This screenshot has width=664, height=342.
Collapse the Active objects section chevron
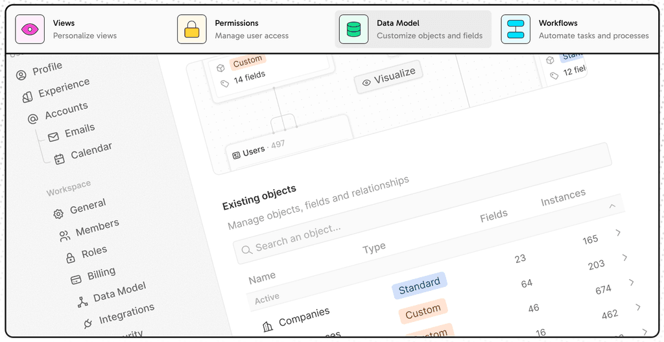[612, 206]
